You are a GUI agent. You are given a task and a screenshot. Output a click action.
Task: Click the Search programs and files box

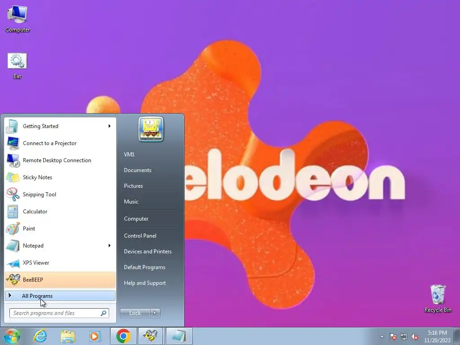click(x=59, y=313)
